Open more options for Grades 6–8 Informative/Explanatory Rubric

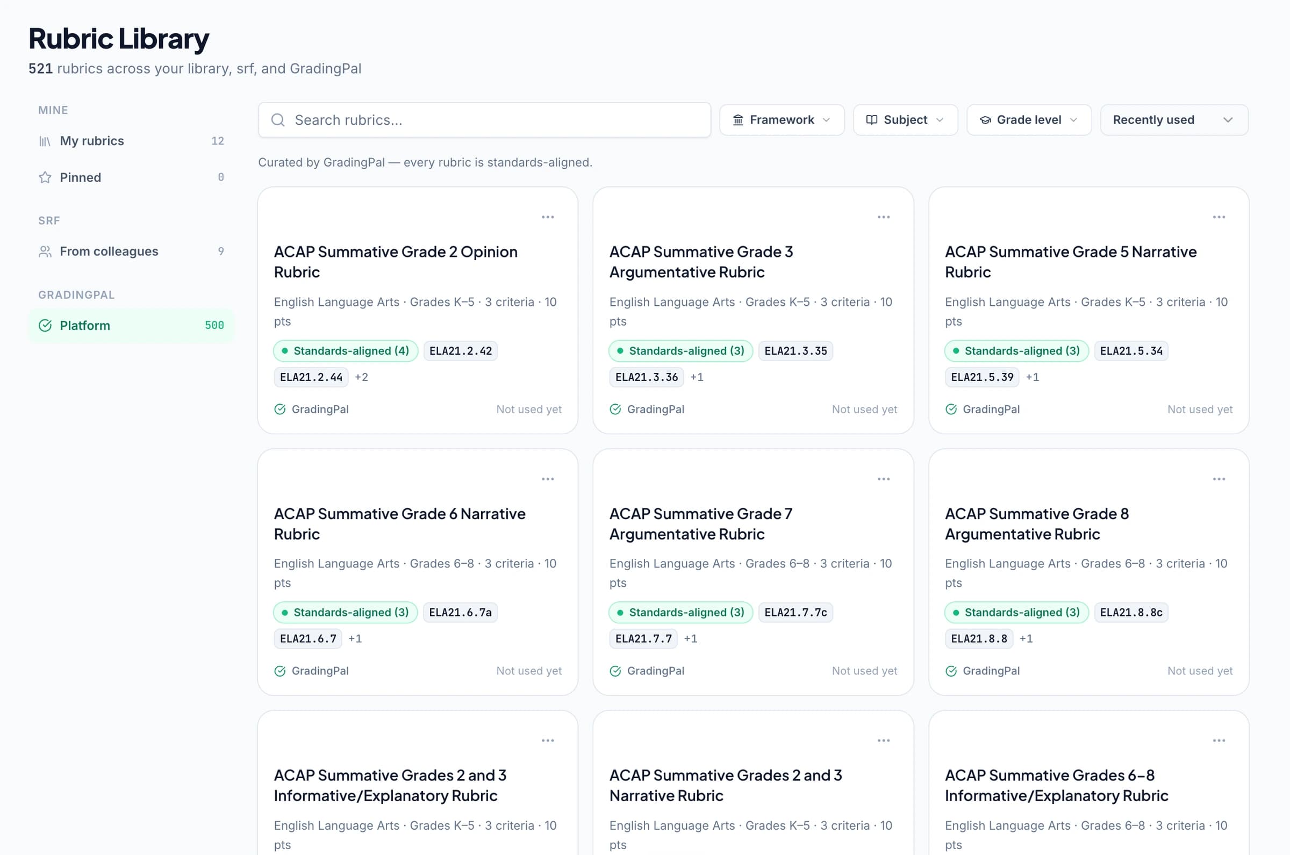click(1219, 741)
